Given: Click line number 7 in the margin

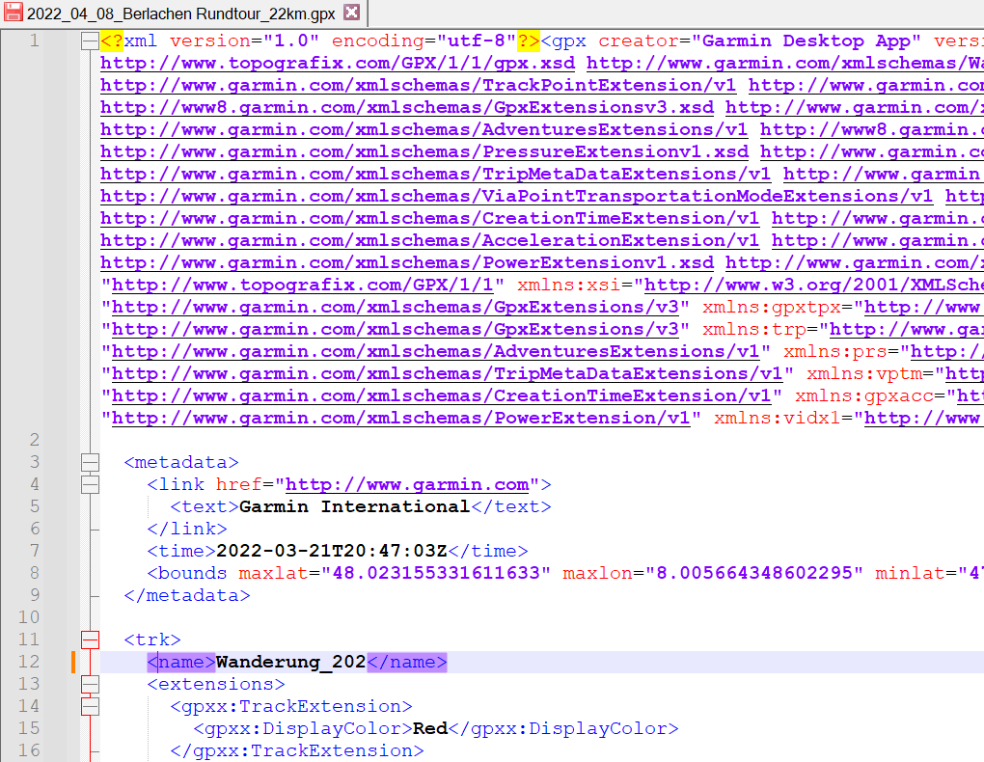Looking at the screenshot, I should 35,551.
